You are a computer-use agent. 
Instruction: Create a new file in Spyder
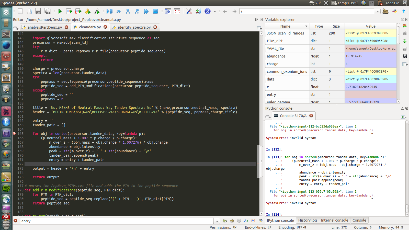(x=20, y=11)
